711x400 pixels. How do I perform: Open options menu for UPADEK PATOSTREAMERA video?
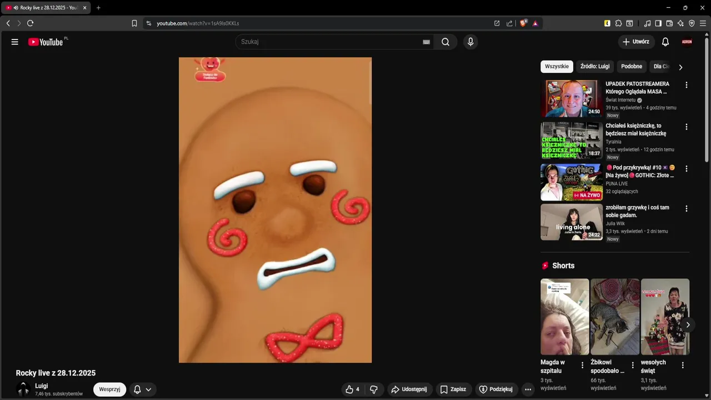pos(686,85)
